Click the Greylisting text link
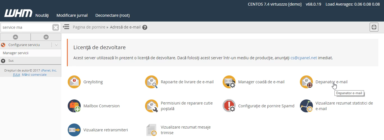This screenshot has width=384, height=140. (x=93, y=82)
